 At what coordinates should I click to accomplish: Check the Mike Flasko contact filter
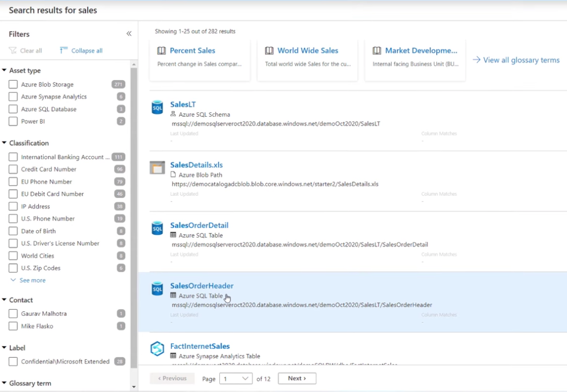[x=13, y=326]
